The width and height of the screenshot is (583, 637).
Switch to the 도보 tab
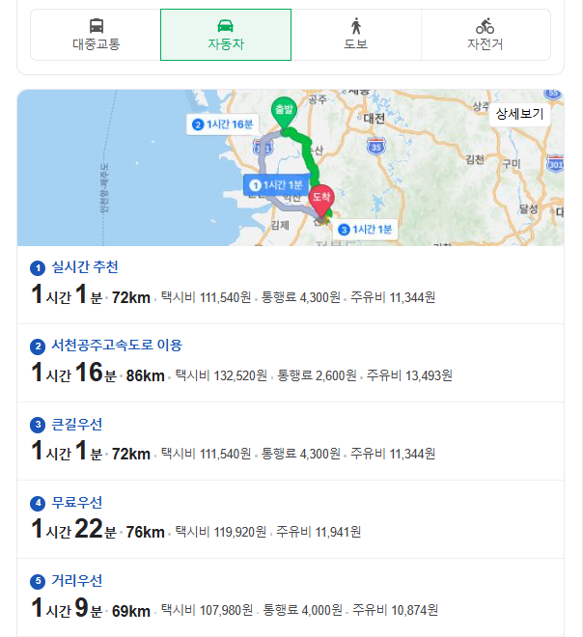coord(356,35)
